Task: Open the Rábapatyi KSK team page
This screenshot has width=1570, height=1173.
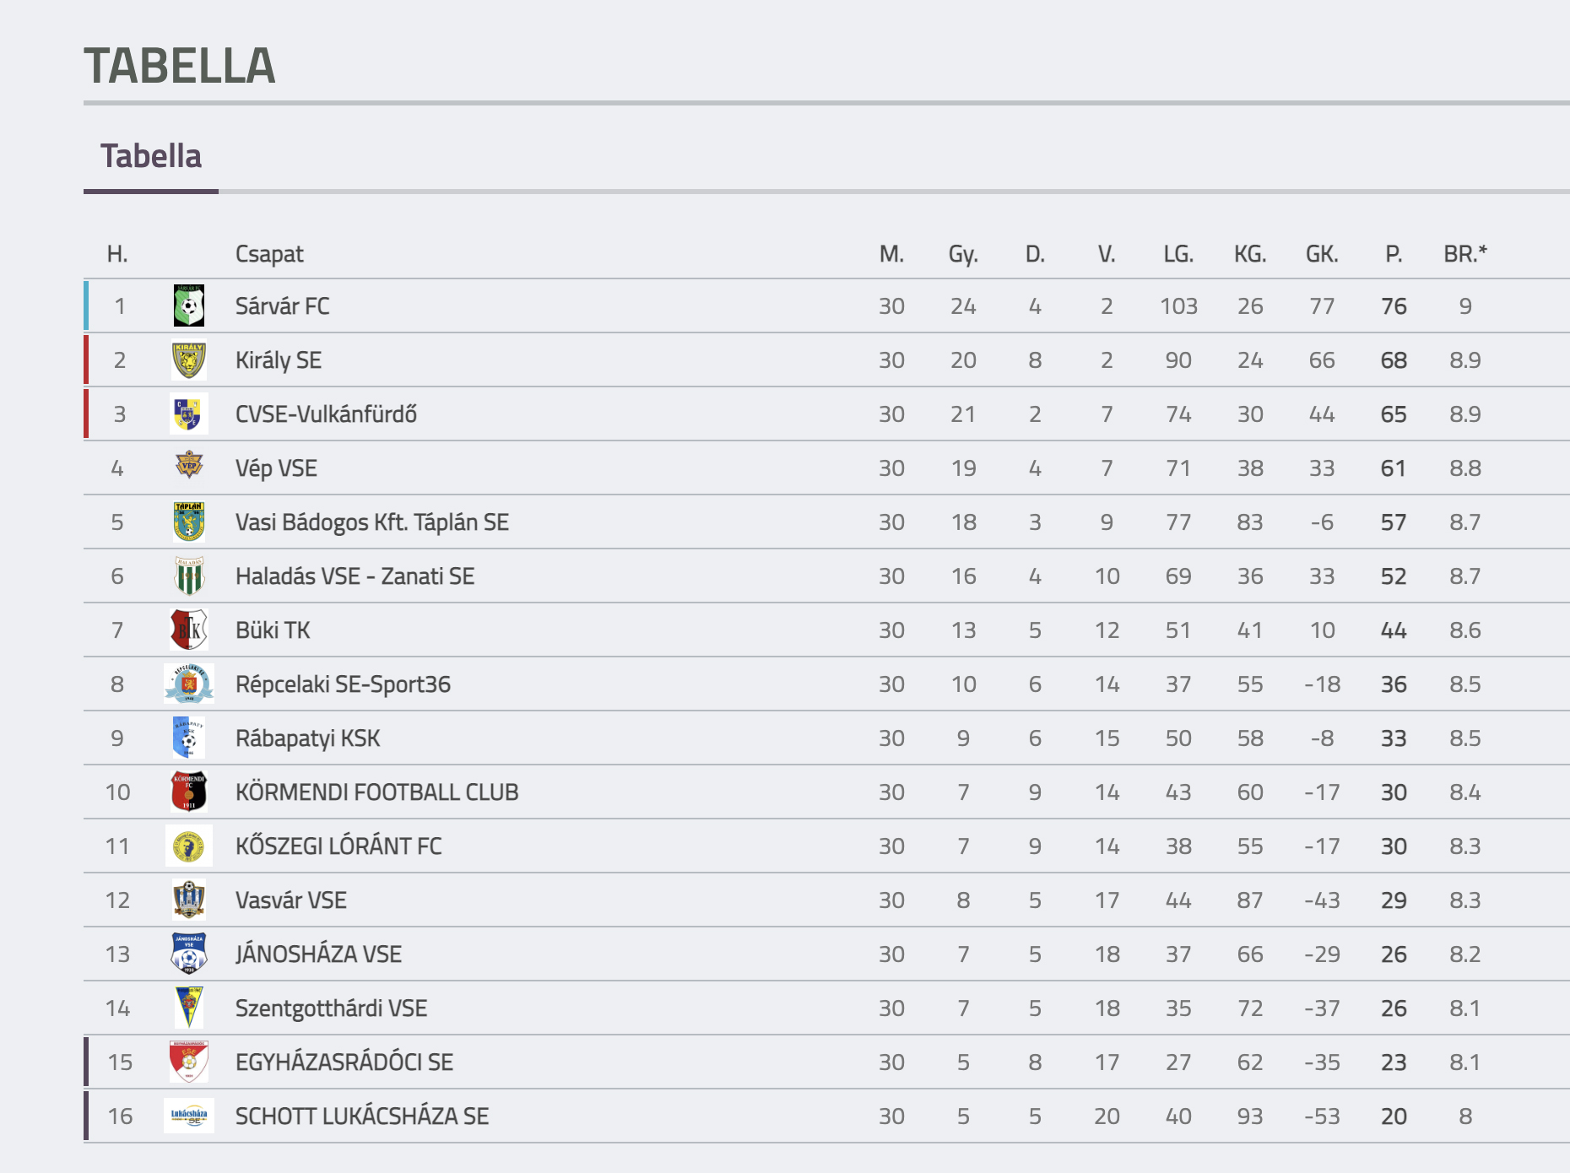Action: pos(308,738)
